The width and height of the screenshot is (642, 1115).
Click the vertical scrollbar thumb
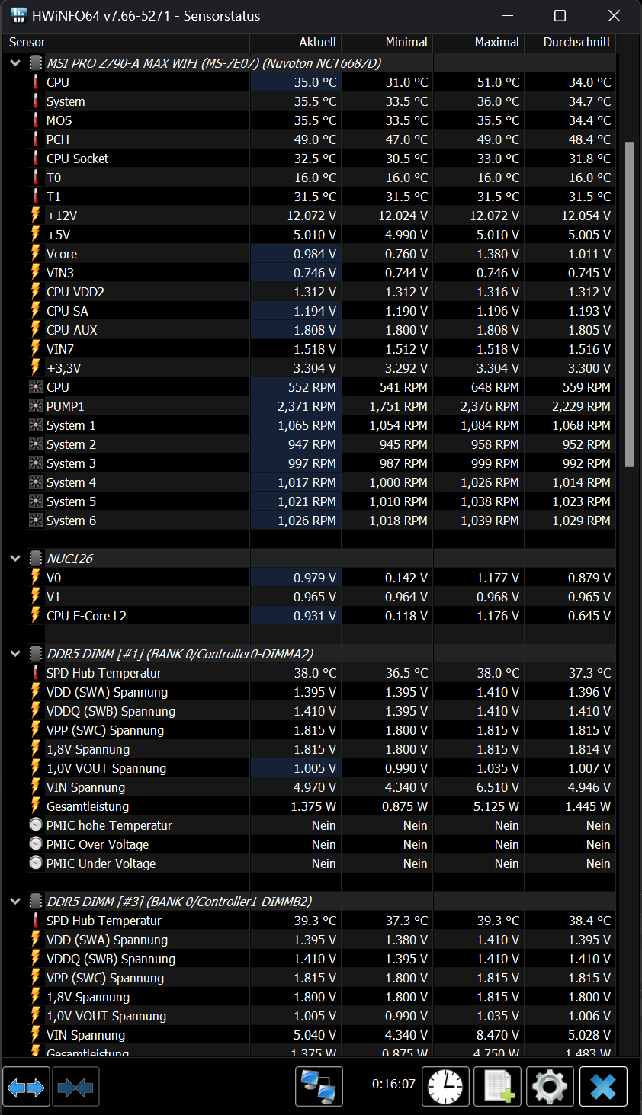tap(629, 303)
